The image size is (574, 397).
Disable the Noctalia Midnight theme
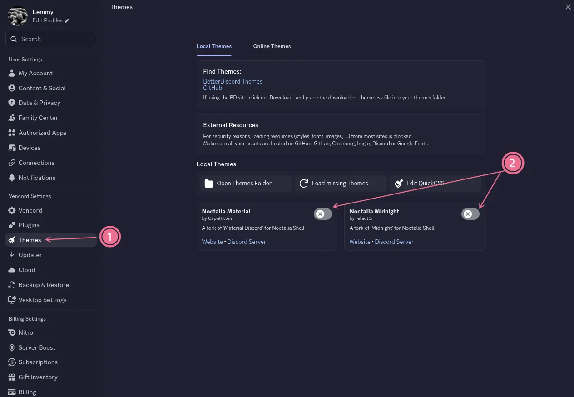coord(470,213)
